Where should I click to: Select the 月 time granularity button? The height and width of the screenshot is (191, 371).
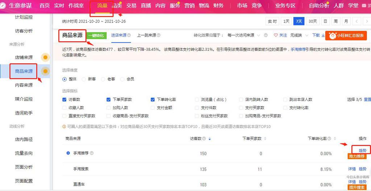[346, 21]
